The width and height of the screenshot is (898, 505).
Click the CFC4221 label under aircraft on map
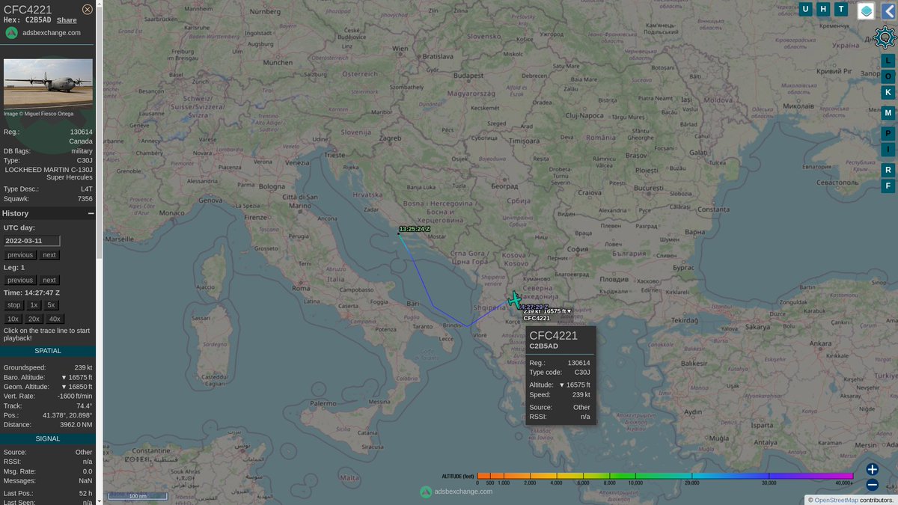[537, 318]
